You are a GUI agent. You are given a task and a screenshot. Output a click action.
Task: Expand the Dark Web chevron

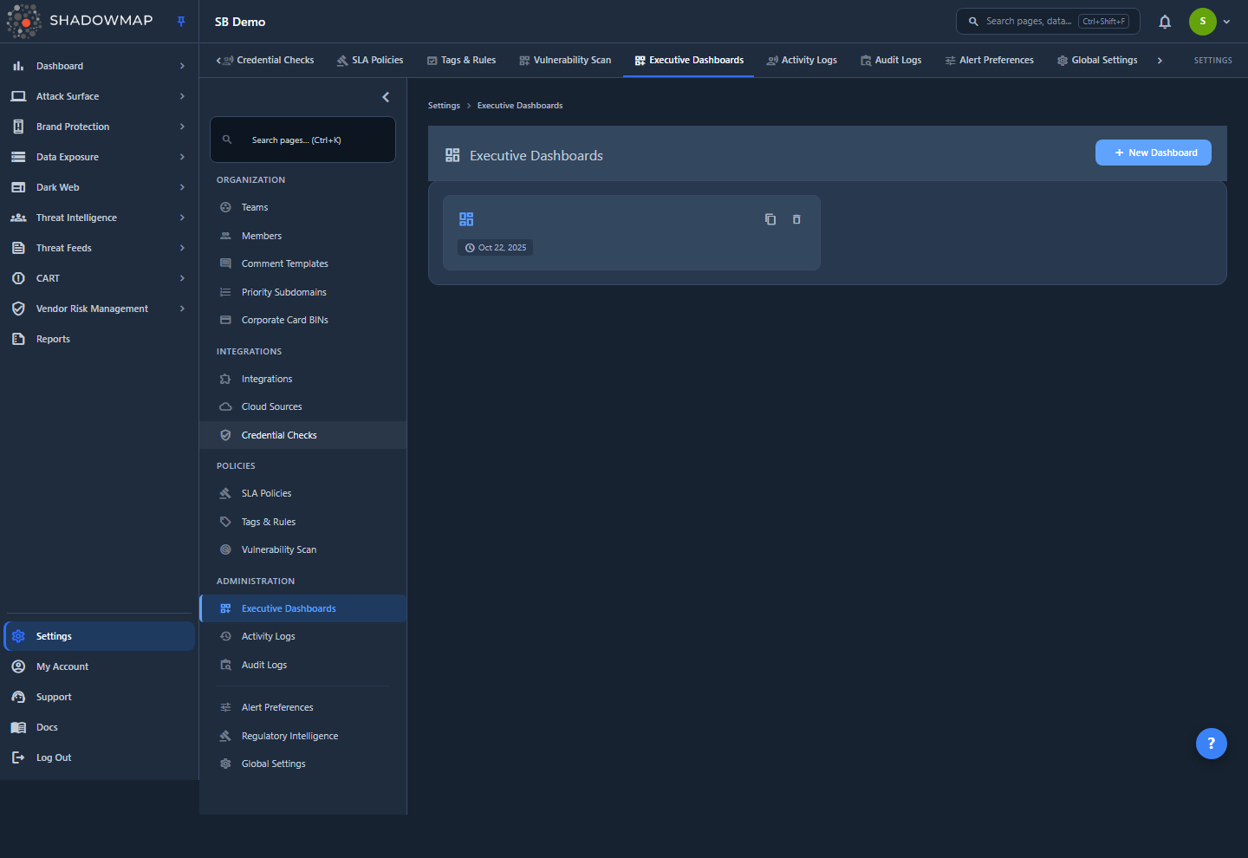(x=182, y=187)
